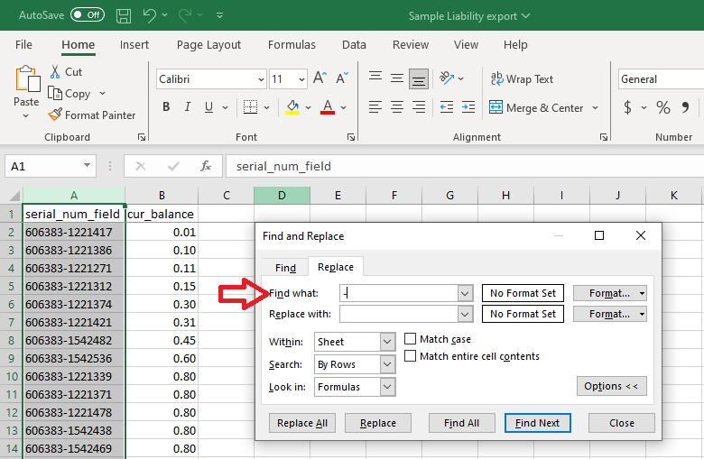Apply Bold formatting
The height and width of the screenshot is (459, 704).
pyautogui.click(x=166, y=106)
